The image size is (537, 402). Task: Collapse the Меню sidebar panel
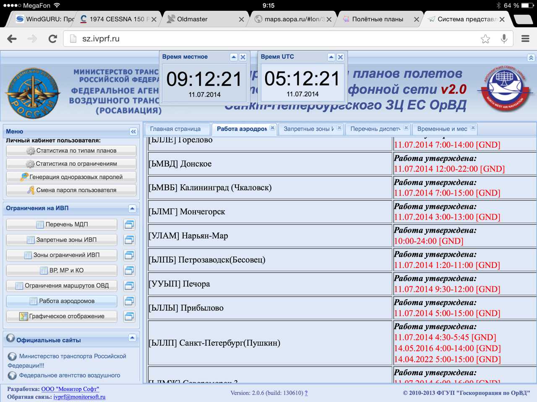pos(133,131)
